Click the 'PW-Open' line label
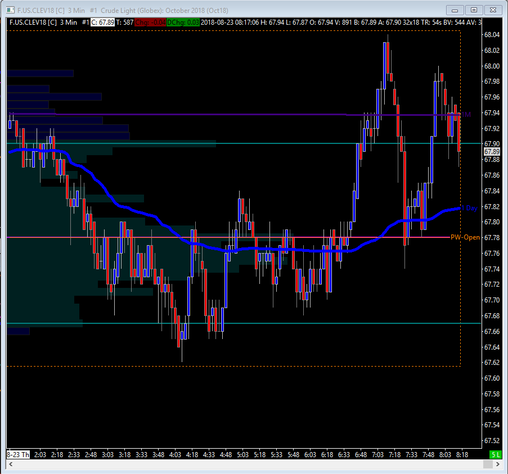Image resolution: width=508 pixels, height=474 pixels. (x=465, y=237)
